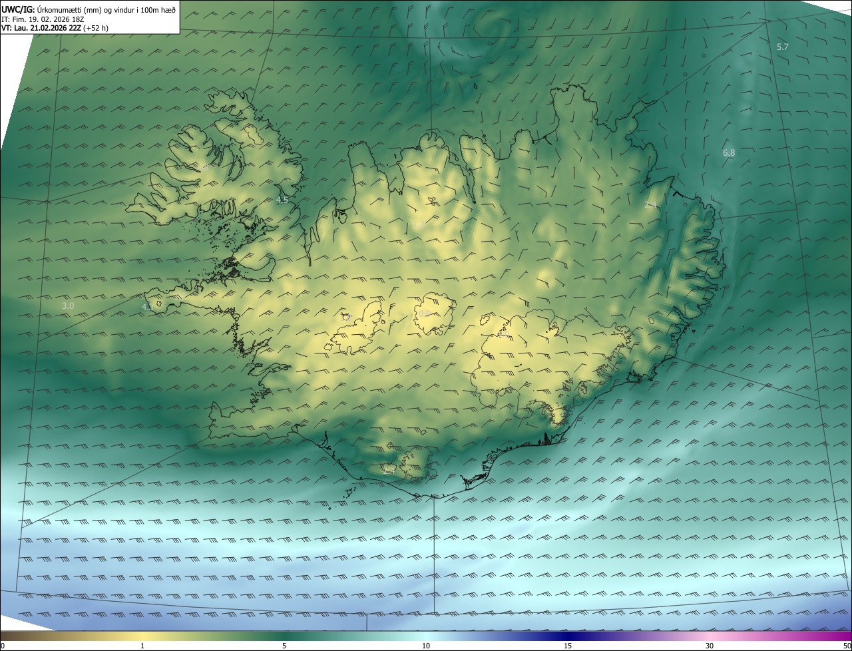
Task: Click the '4.3' value label on the map
Action: tap(148, 307)
